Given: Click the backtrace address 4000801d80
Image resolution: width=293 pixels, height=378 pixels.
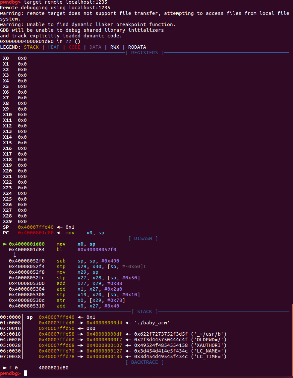Looking at the screenshot, I should tap(54, 368).
